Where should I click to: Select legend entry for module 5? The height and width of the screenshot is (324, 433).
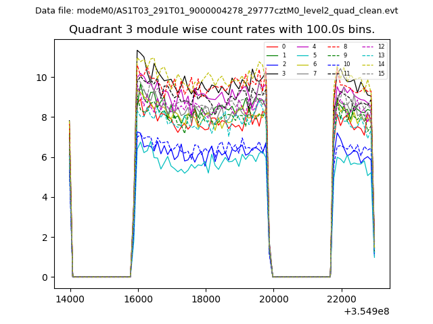point(302,55)
